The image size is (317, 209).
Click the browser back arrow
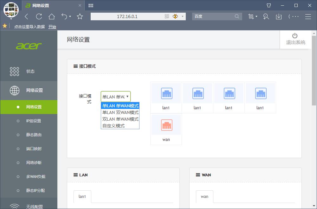coord(27,16)
